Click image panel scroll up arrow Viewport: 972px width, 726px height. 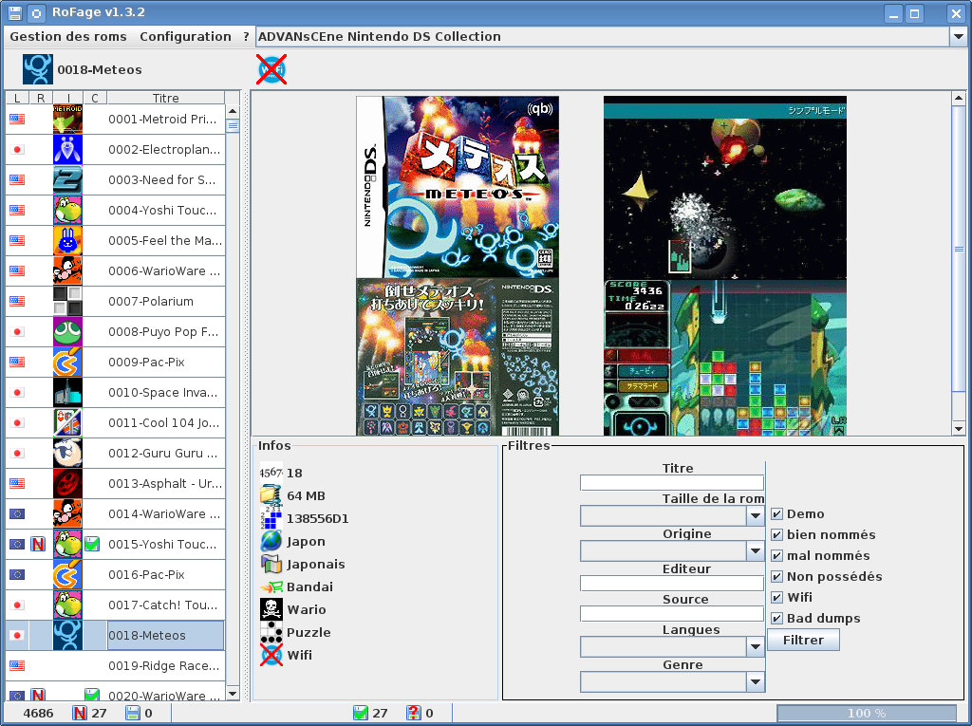959,98
